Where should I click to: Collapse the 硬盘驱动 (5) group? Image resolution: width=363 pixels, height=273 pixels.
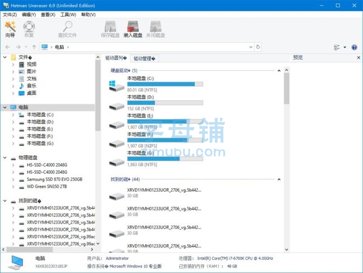pos(279,70)
